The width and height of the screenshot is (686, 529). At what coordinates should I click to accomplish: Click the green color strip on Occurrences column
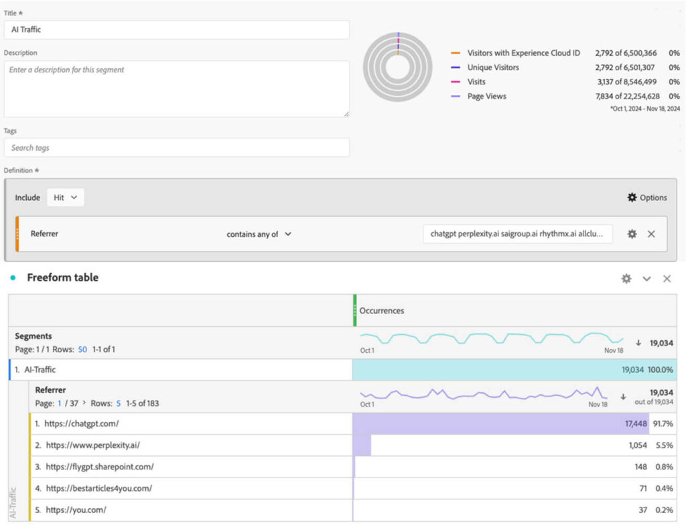pyautogui.click(x=355, y=310)
